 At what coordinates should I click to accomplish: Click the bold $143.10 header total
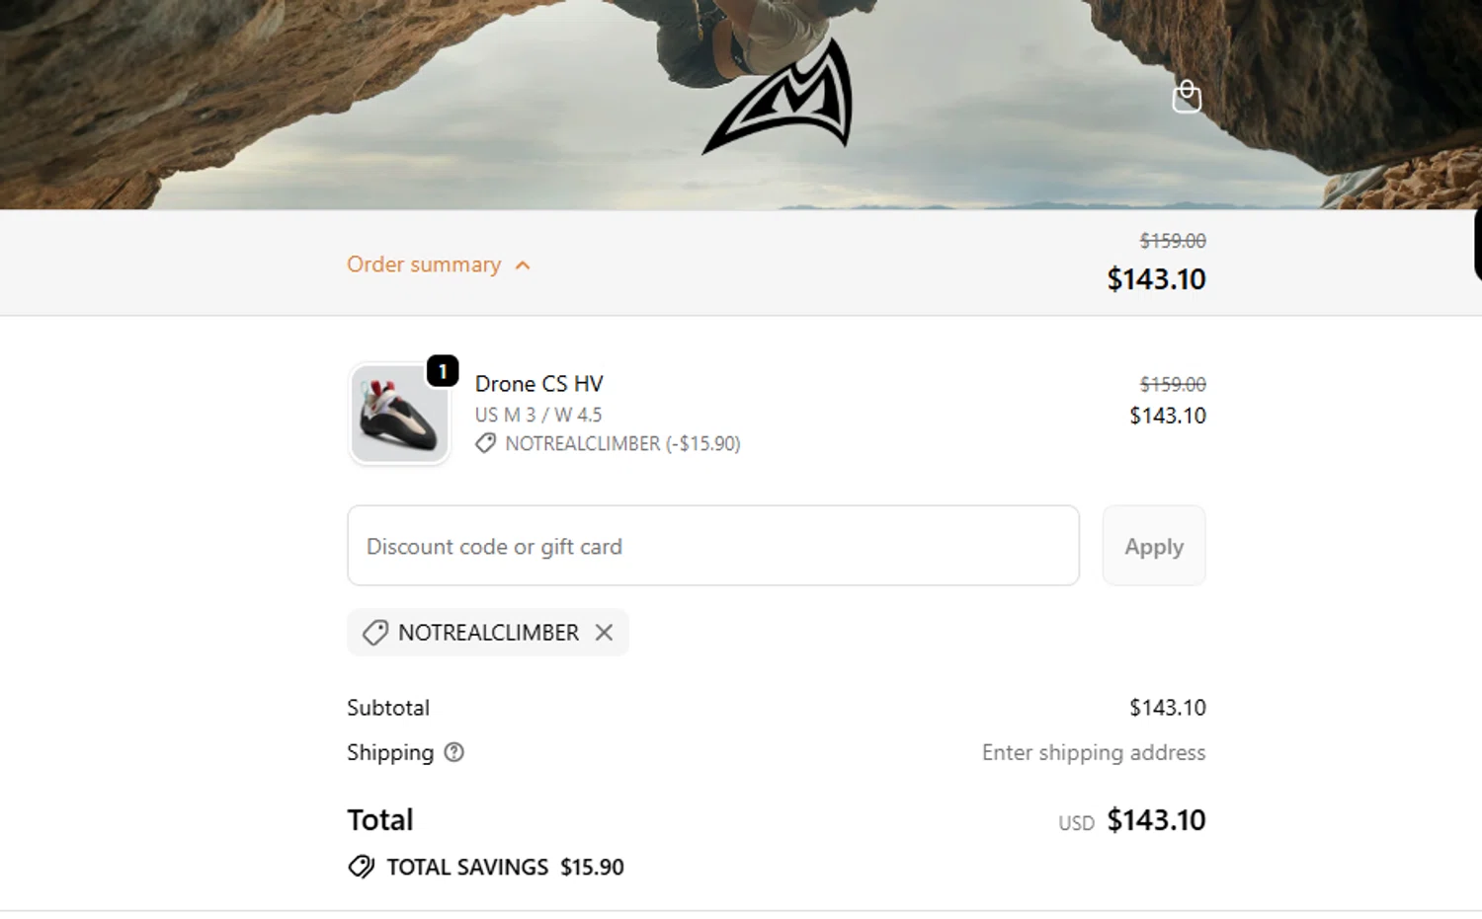click(1156, 279)
